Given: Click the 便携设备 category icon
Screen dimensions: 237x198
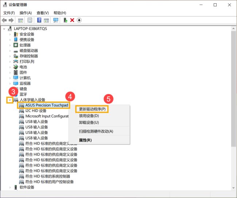Looking at the screenshot, I should point(16,40).
